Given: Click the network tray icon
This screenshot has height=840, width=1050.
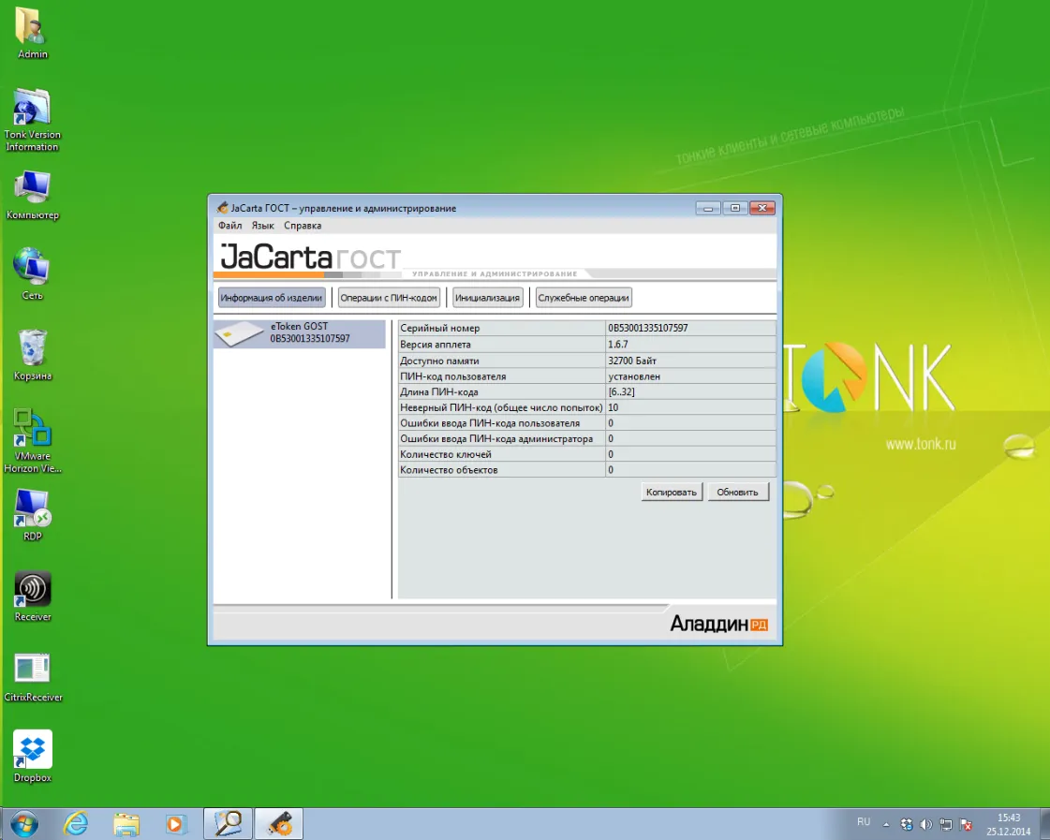Looking at the screenshot, I should tap(945, 825).
